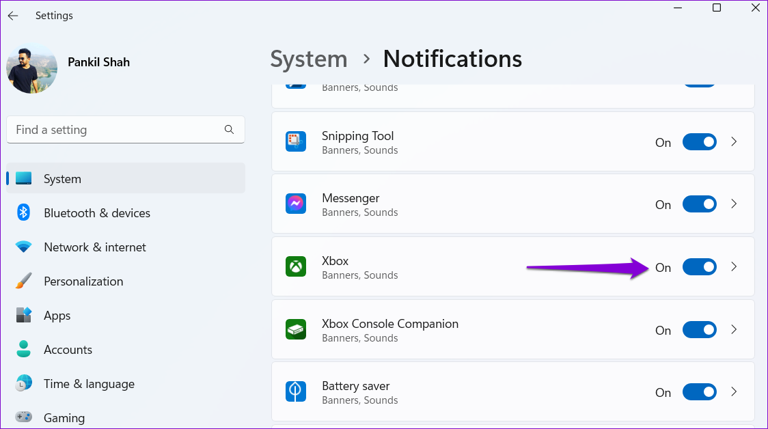Turn off Battery saver notifications toggle
Image resolution: width=768 pixels, height=429 pixels.
click(x=700, y=392)
